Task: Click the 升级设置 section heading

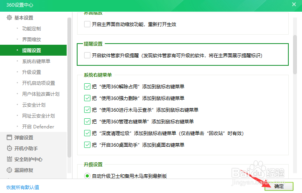Action: coord(93,165)
